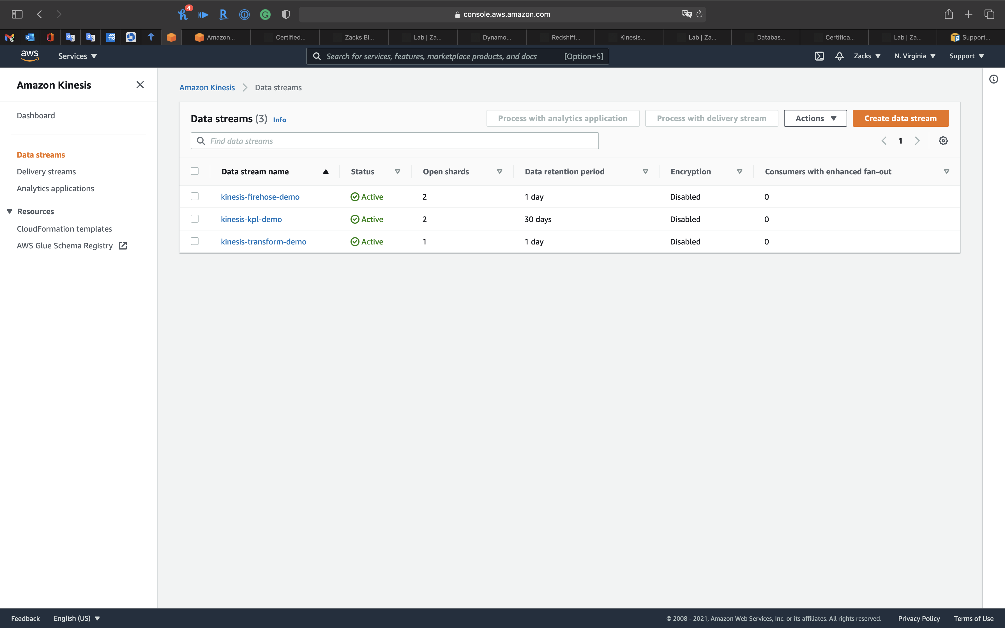Click Create data stream button

point(900,118)
